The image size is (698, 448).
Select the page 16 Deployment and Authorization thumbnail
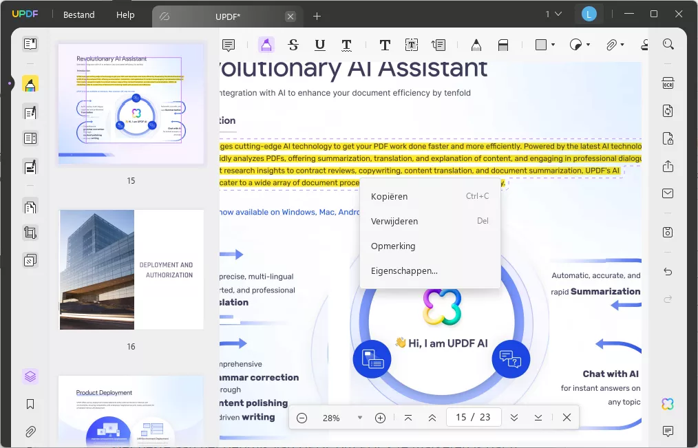click(x=131, y=270)
